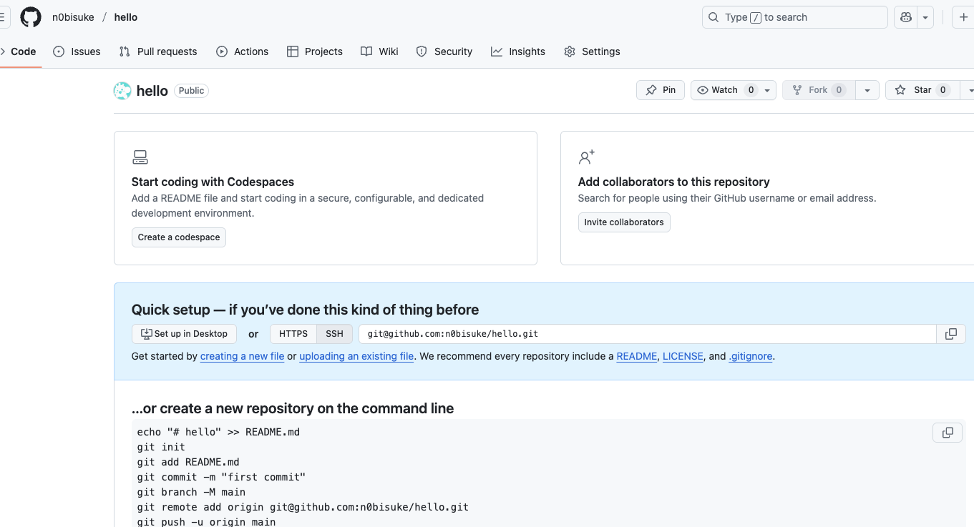This screenshot has height=527, width=974.
Task: Click the Star icon
Action: tap(900, 90)
